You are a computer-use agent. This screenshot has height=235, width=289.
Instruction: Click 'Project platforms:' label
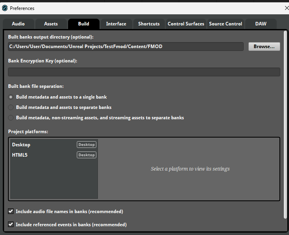pyautogui.click(x=28, y=132)
